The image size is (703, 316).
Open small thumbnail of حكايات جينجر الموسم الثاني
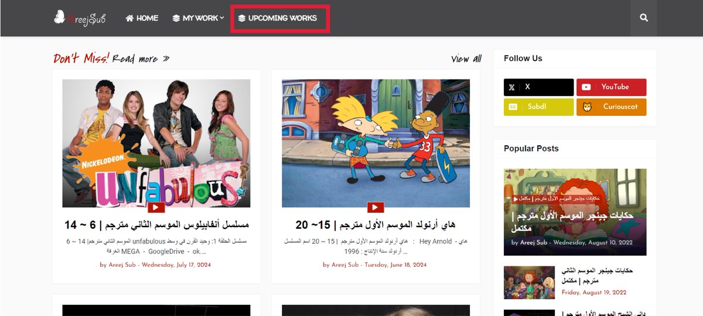tap(529, 283)
